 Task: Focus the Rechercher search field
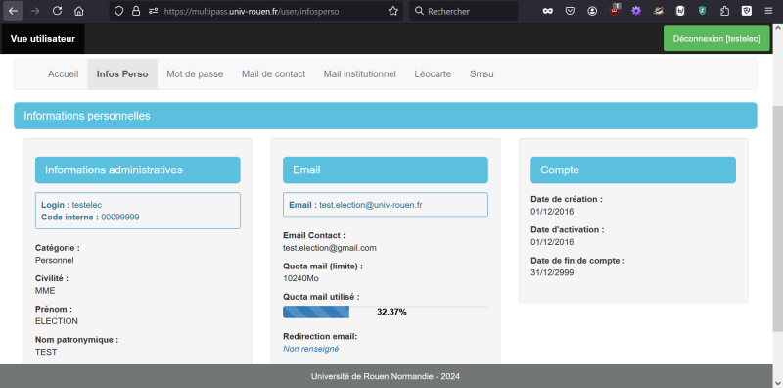coord(463,11)
